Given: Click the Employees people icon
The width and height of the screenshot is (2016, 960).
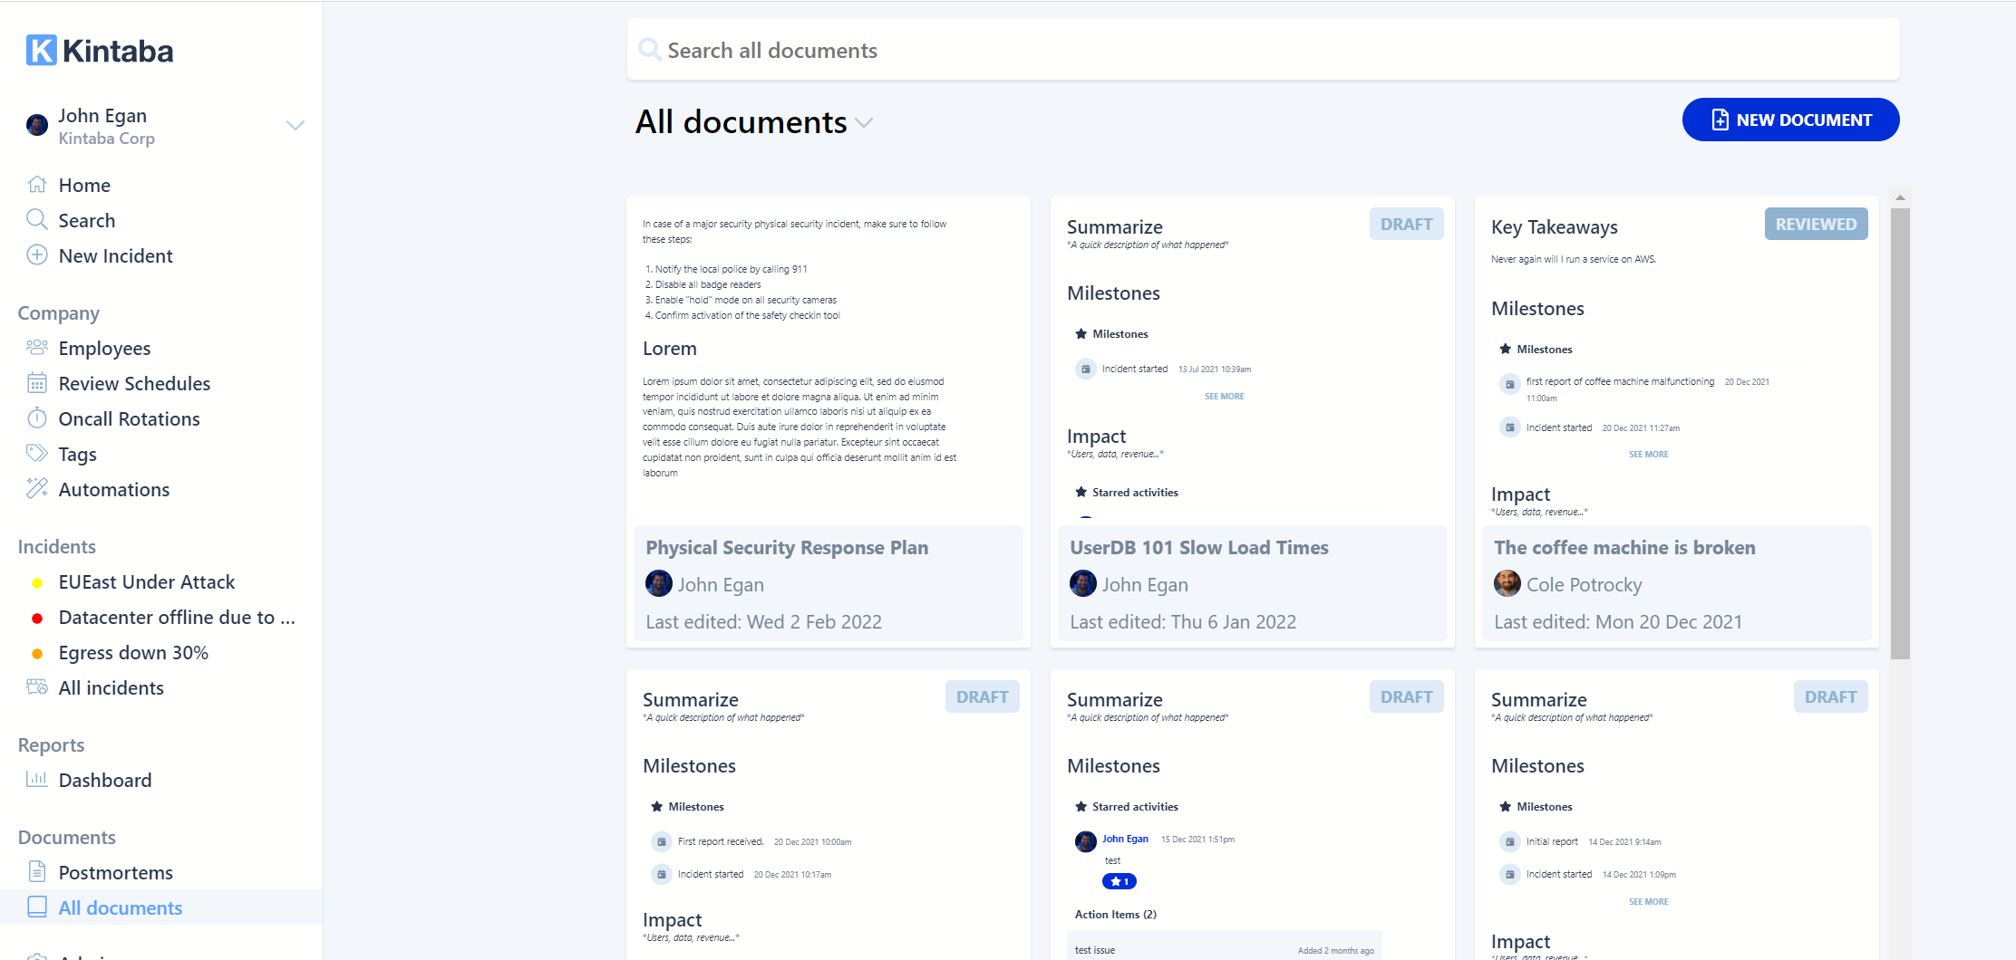Looking at the screenshot, I should coord(37,348).
